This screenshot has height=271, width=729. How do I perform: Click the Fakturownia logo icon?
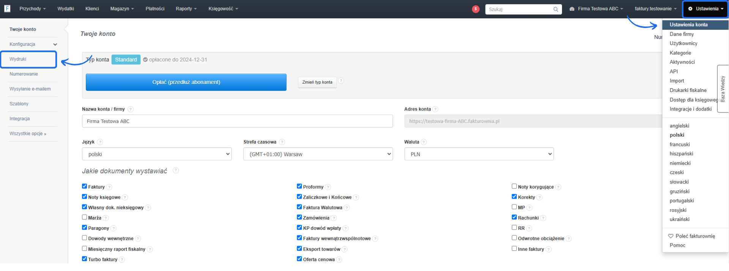tap(7, 9)
